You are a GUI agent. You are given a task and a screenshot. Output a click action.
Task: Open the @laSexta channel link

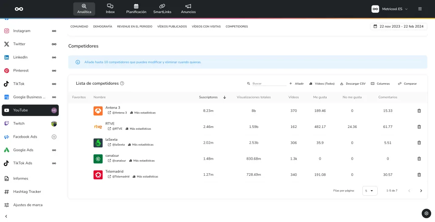point(116,144)
